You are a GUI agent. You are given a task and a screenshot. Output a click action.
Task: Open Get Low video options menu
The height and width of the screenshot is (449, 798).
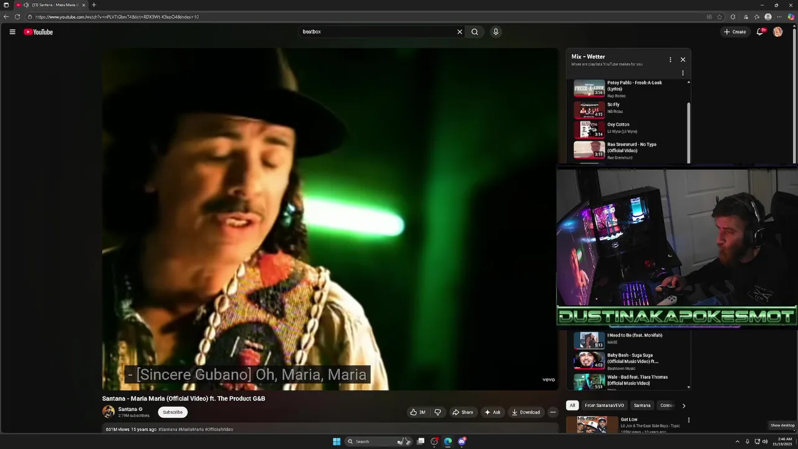coord(688,420)
